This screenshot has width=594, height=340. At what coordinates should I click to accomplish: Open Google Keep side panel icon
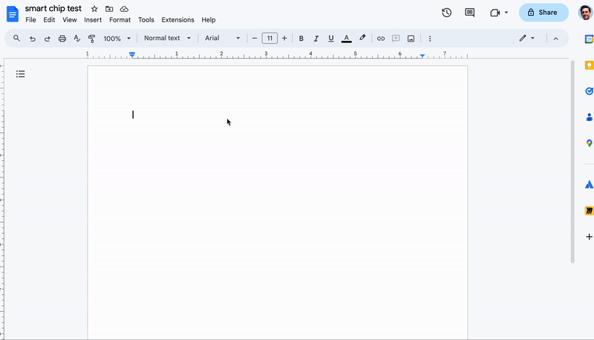click(x=589, y=65)
